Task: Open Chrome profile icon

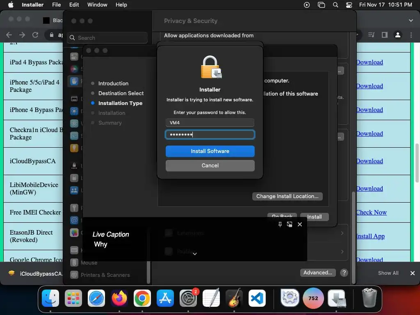Action: 398,35
